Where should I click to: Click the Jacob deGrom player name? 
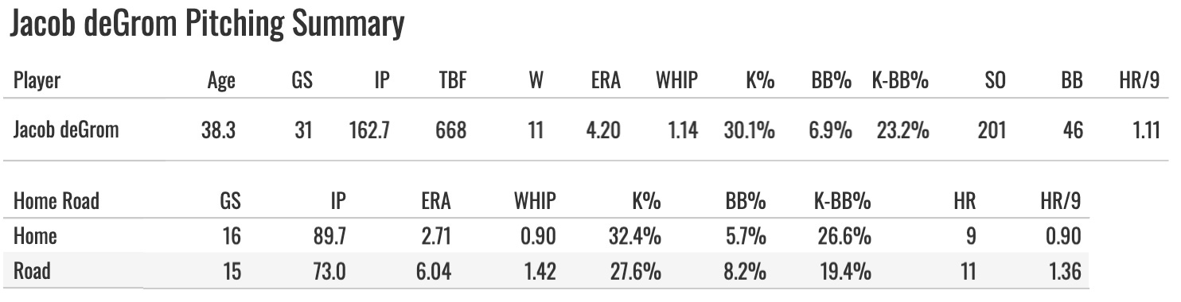click(x=65, y=130)
